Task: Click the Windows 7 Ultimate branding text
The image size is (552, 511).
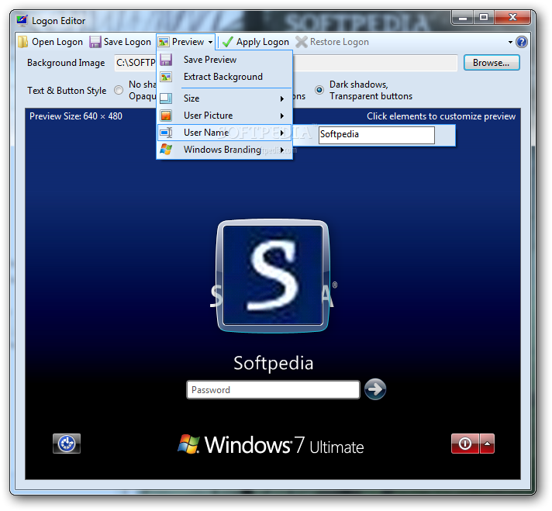Action: pyautogui.click(x=284, y=445)
